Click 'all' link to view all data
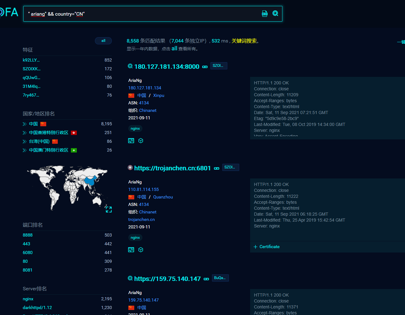 point(174,48)
